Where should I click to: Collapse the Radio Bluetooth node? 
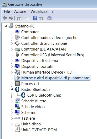click(x=12, y=90)
